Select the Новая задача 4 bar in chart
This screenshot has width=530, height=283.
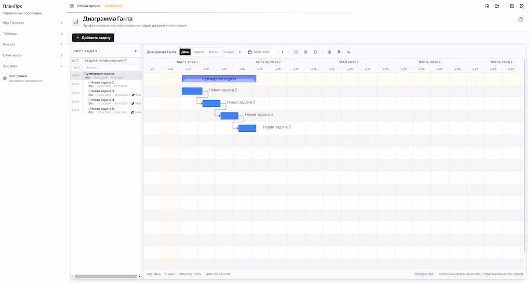(229, 116)
